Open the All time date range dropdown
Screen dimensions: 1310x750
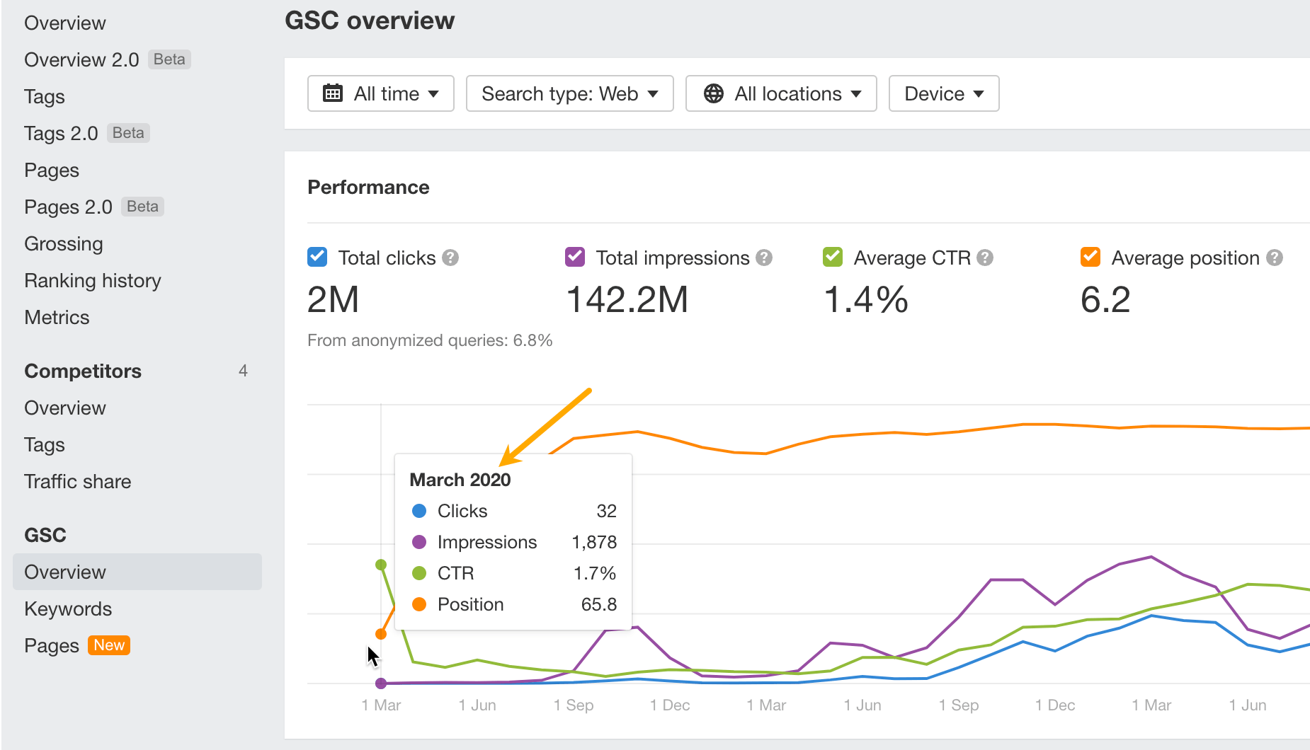pos(380,93)
